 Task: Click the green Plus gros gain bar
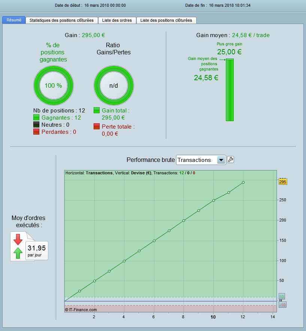pyautogui.click(x=230, y=90)
